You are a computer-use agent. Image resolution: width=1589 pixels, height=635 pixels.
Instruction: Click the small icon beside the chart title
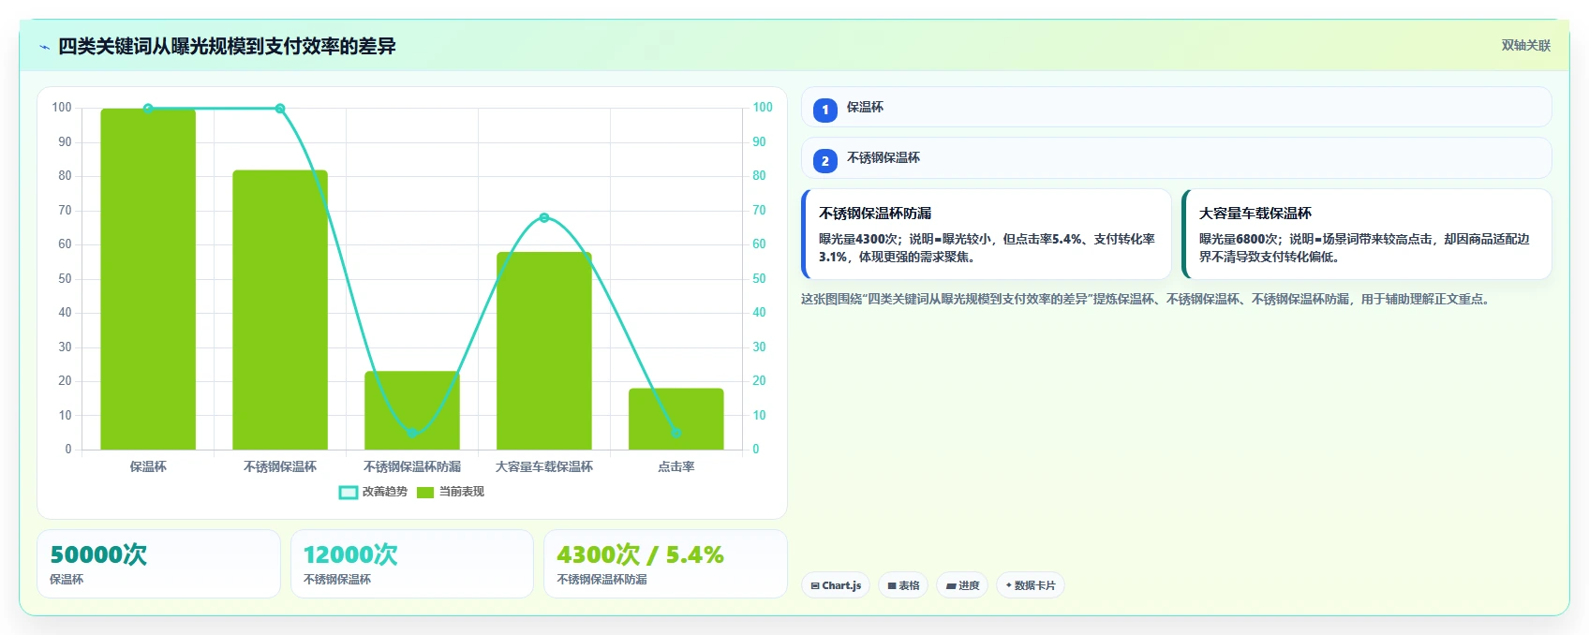tap(44, 47)
